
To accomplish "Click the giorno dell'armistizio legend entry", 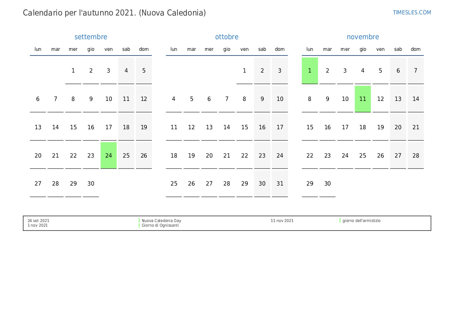I will pos(361,220).
